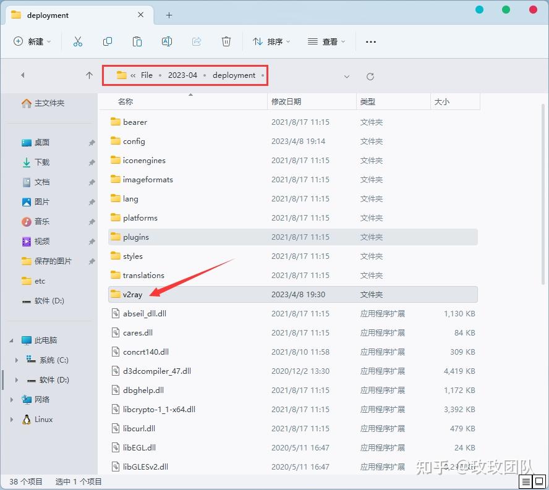Open etc folder in sidebar
This screenshot has height=490, width=549.
tap(33, 281)
